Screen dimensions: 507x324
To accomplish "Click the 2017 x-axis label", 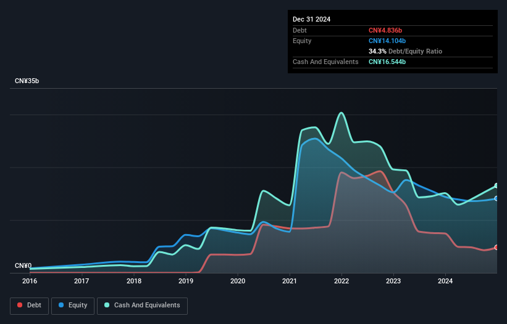I will (x=82, y=281).
